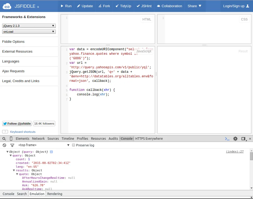Enable the Preserve log checkbox

tap(73, 145)
